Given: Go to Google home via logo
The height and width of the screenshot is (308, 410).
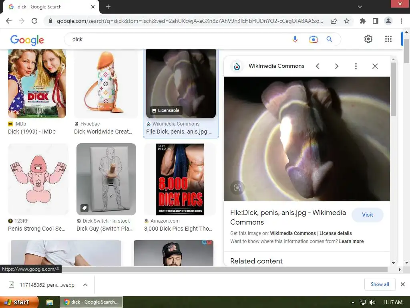Looking at the screenshot, I should click(x=27, y=40).
